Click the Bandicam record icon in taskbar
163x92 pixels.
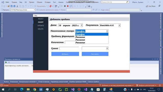click(x=79, y=89)
